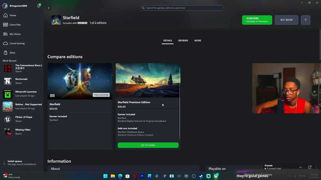Image resolution: width=321 pixels, height=180 pixels.
Task: Click the Premium Edition card scrollbar
Action: (180, 103)
